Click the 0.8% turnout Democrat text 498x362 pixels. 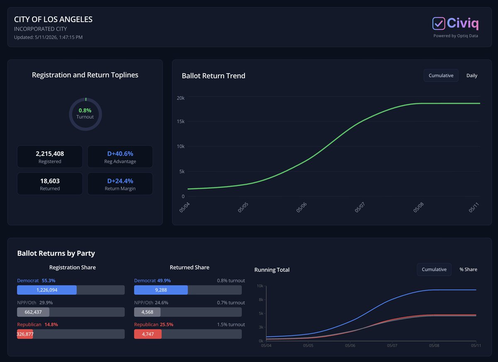tap(231, 281)
